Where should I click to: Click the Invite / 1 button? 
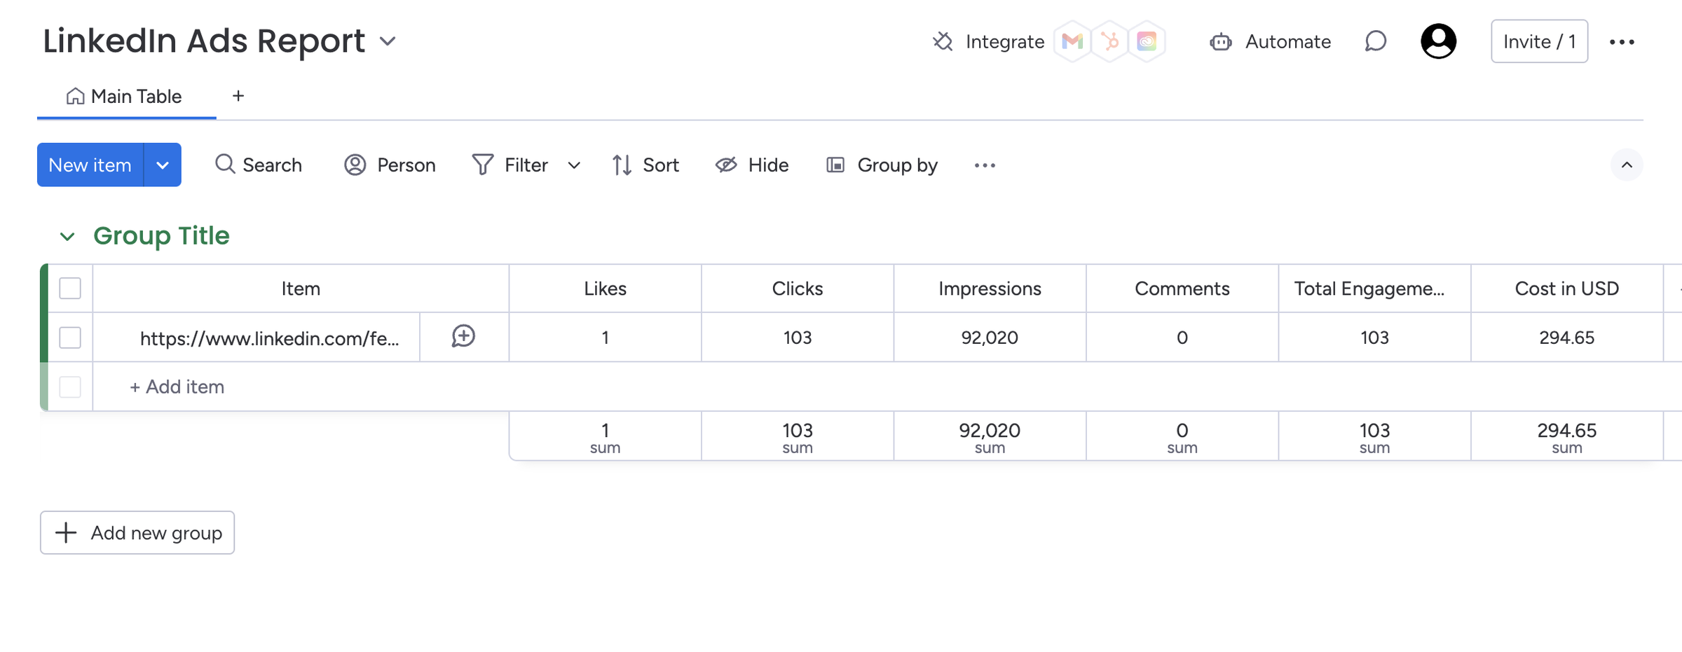click(x=1539, y=42)
